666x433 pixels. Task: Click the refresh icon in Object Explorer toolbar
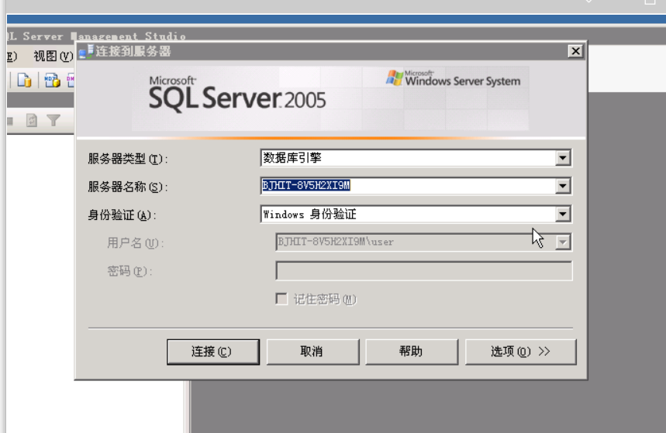pos(32,121)
